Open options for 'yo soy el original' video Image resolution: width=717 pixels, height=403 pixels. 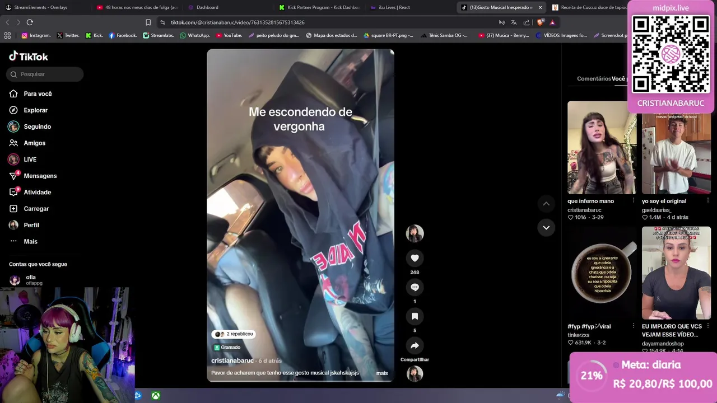pos(707,201)
